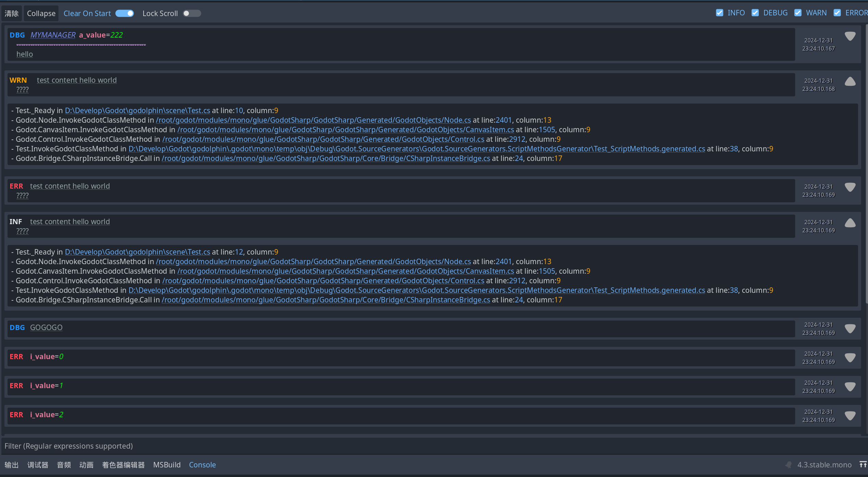Click the notification bell icon
868x477 pixels.
789,465
